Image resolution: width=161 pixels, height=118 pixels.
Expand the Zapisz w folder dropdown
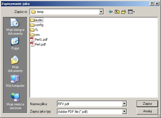[101, 12]
